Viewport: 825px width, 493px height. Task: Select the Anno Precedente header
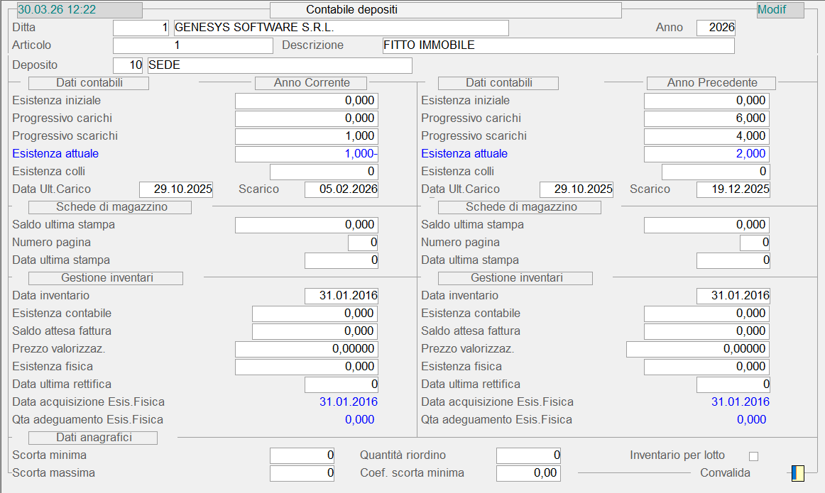(711, 83)
